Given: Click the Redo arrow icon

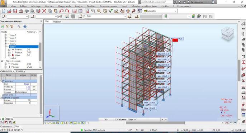Looking at the screenshot, I should [67, 11].
